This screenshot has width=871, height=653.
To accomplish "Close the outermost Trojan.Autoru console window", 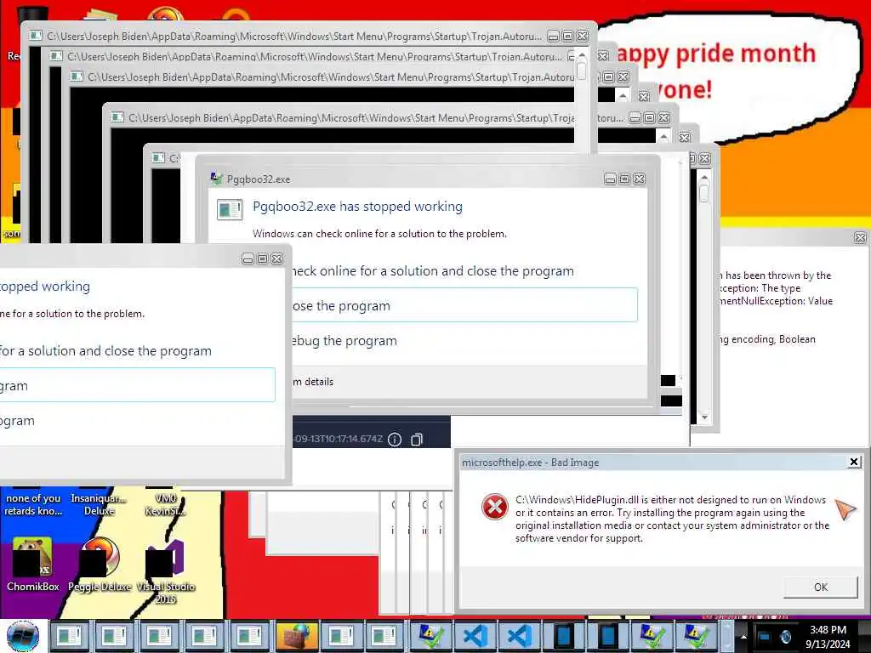I will click(582, 36).
